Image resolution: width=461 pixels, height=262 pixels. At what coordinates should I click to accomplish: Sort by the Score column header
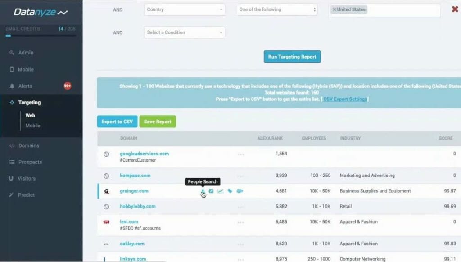[x=446, y=138]
